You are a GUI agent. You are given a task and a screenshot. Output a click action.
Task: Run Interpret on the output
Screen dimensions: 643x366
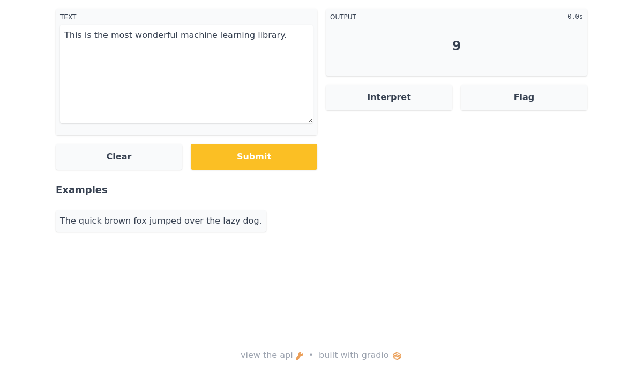[x=389, y=97]
